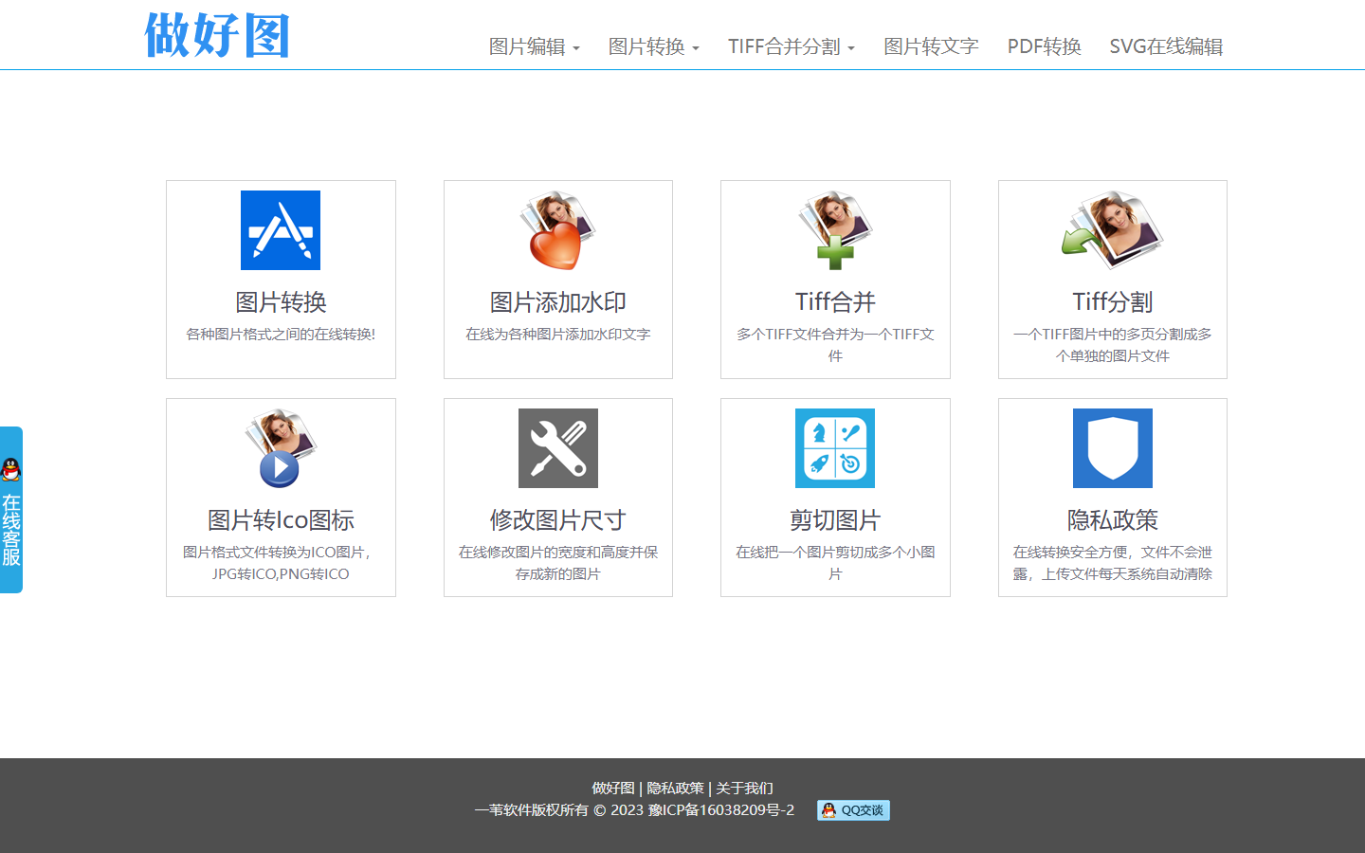Click the 在线把一个图片剪切成多个小图片 text
The image size is (1365, 853).
pyautogui.click(x=835, y=563)
